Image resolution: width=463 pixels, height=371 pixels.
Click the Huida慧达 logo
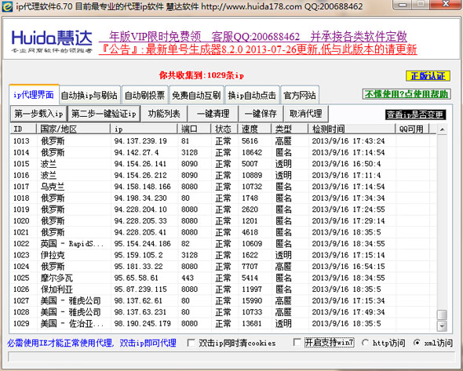[x=52, y=42]
